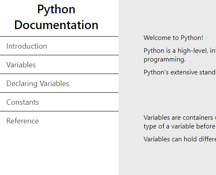The image size is (216, 175).
Task: Open the Reference nav item
Action: point(59,121)
